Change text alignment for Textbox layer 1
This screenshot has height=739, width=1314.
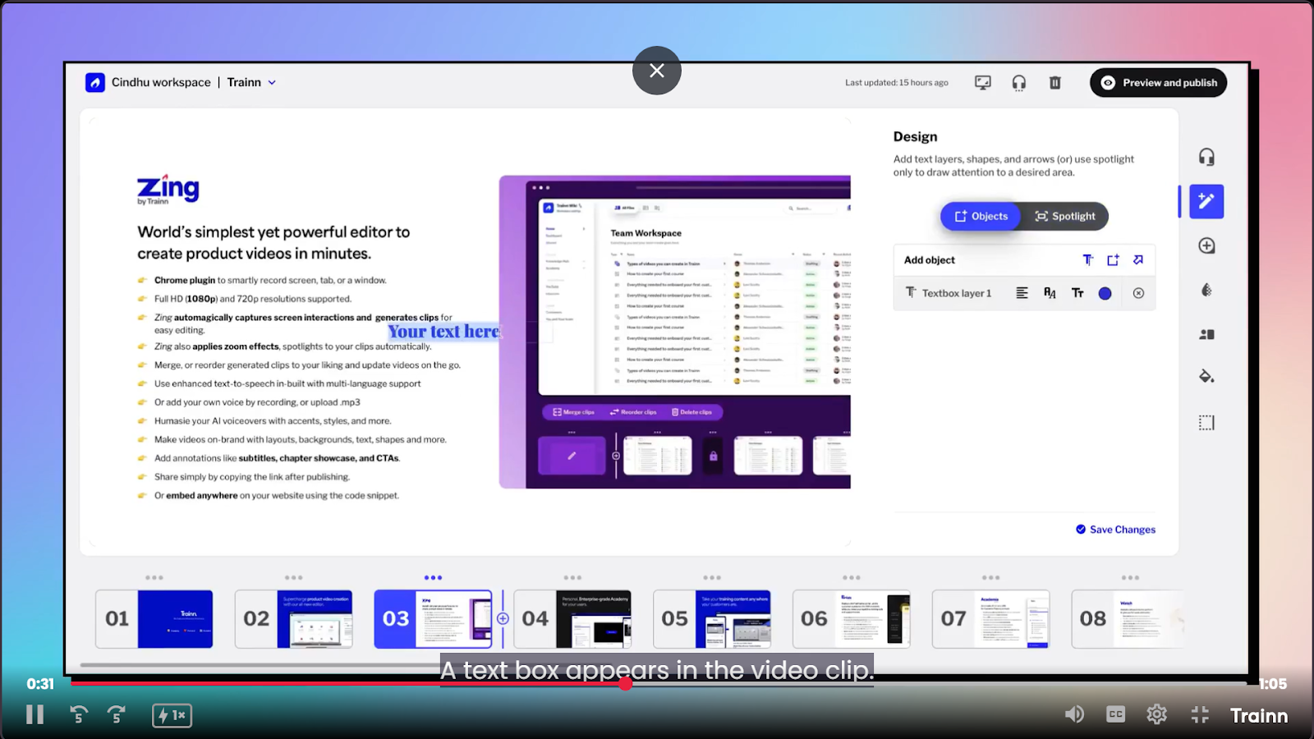tap(1022, 293)
